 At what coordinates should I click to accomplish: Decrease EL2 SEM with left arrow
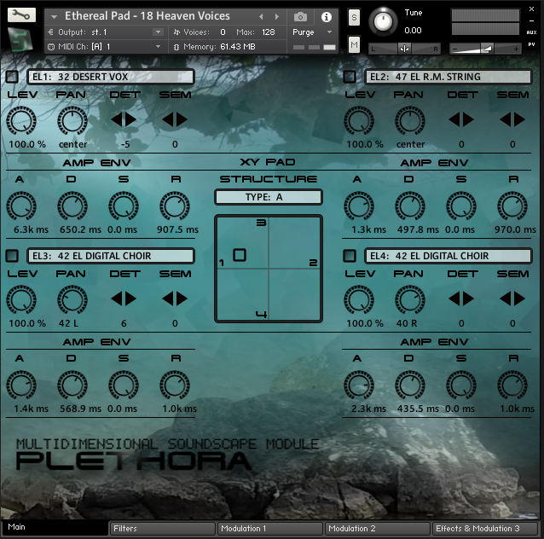pyautogui.click(x=505, y=119)
